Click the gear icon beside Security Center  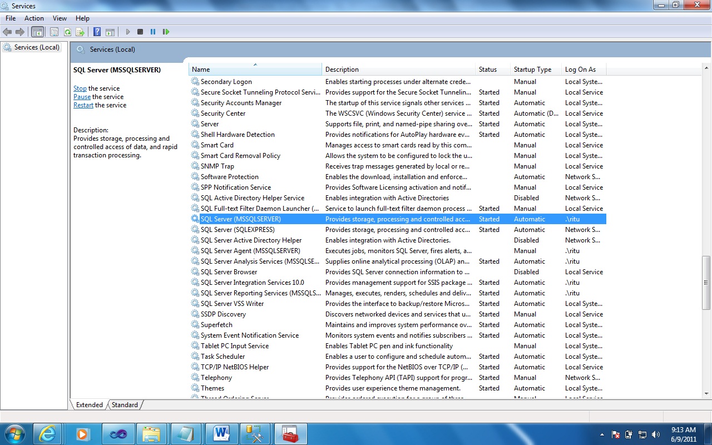click(x=195, y=113)
